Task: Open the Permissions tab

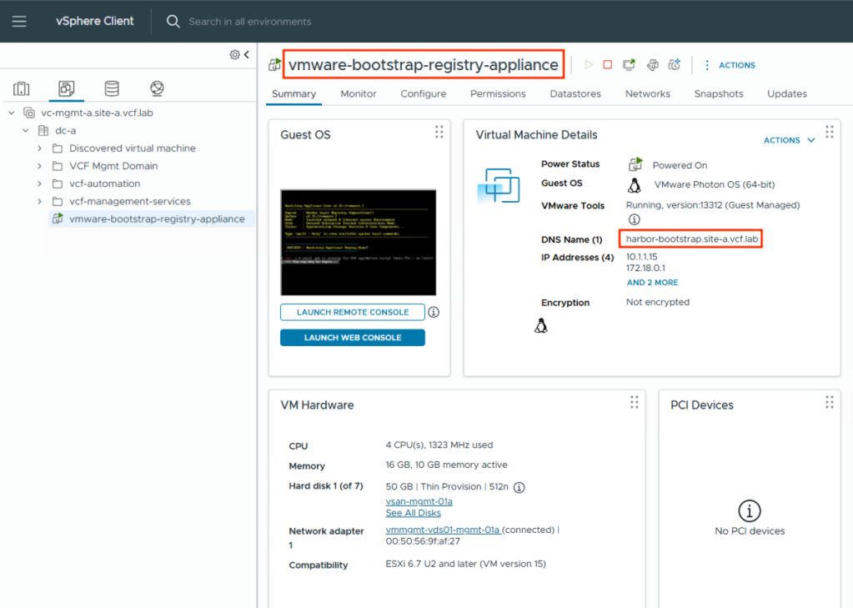Action: click(x=498, y=93)
